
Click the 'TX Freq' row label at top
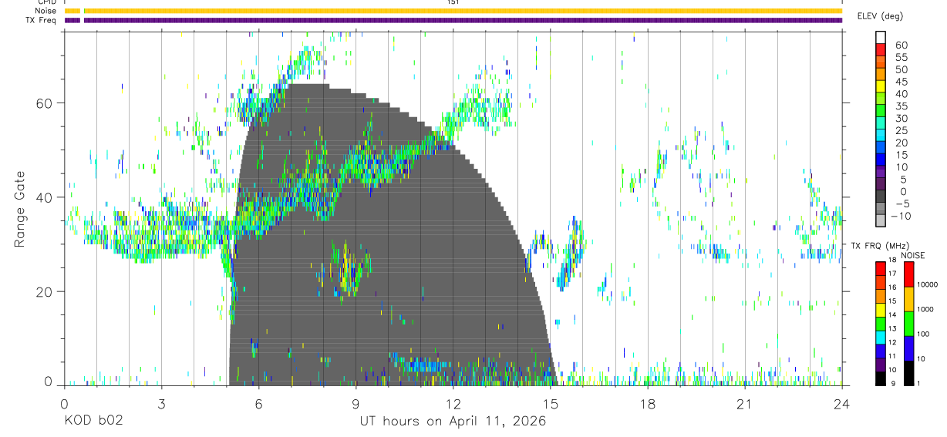41,20
